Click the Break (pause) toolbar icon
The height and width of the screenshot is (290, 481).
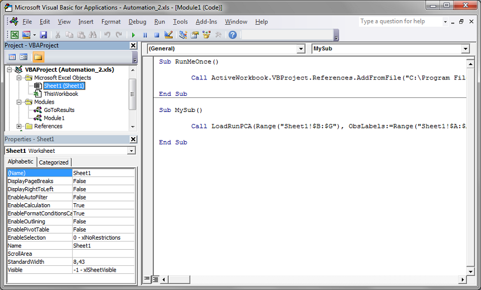145,35
